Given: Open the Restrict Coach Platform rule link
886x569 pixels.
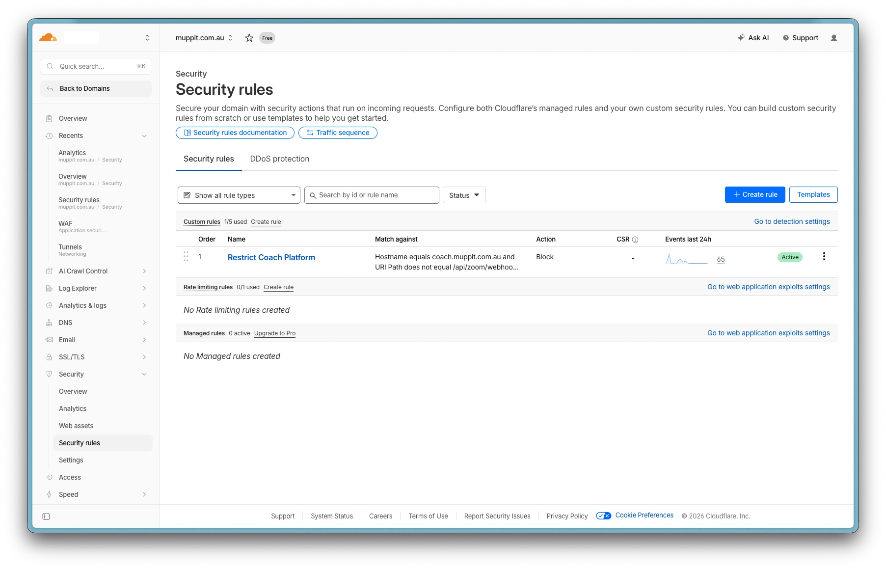Looking at the screenshot, I should pyautogui.click(x=271, y=257).
